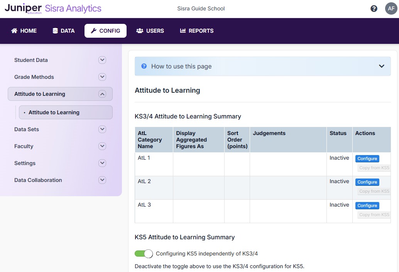The image size is (399, 272).
Task: Collapse the Attitude to Learning sidebar section
Action: (102, 94)
